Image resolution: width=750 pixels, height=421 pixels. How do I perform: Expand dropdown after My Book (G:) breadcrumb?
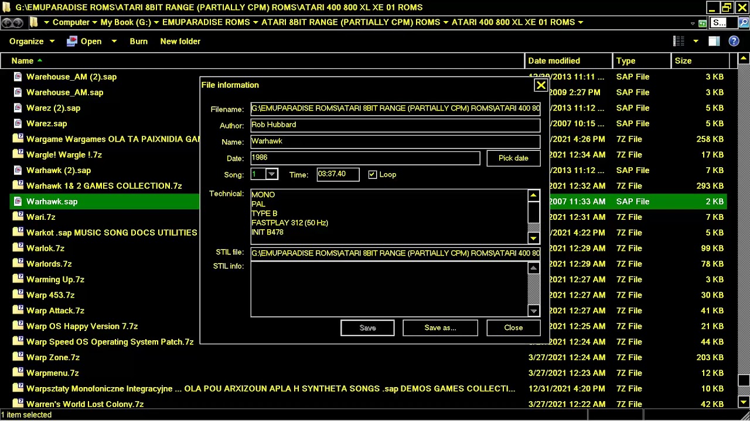(156, 22)
